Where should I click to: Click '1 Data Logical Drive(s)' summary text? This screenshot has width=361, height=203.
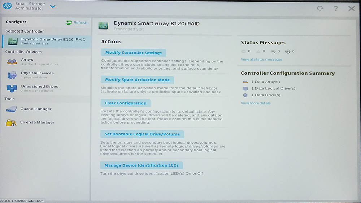273,88
